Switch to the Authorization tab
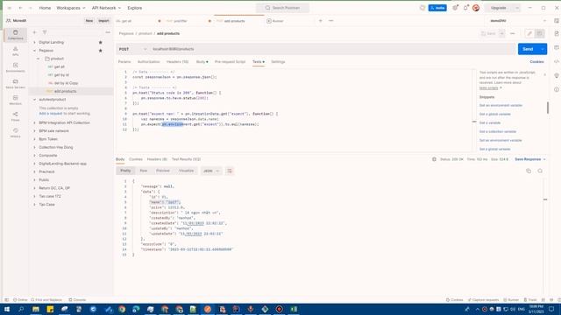Screen dimensions: 561x315 [148, 62]
